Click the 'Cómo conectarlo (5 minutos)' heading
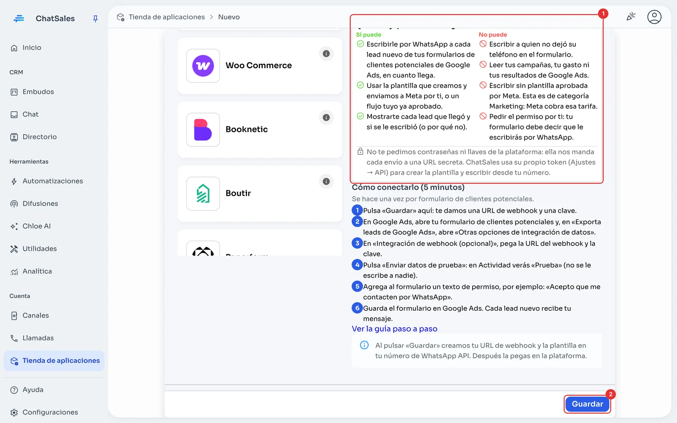 click(x=408, y=187)
